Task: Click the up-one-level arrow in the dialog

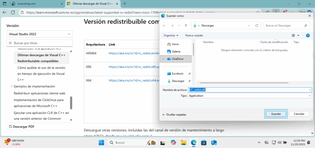Action: 186,26
